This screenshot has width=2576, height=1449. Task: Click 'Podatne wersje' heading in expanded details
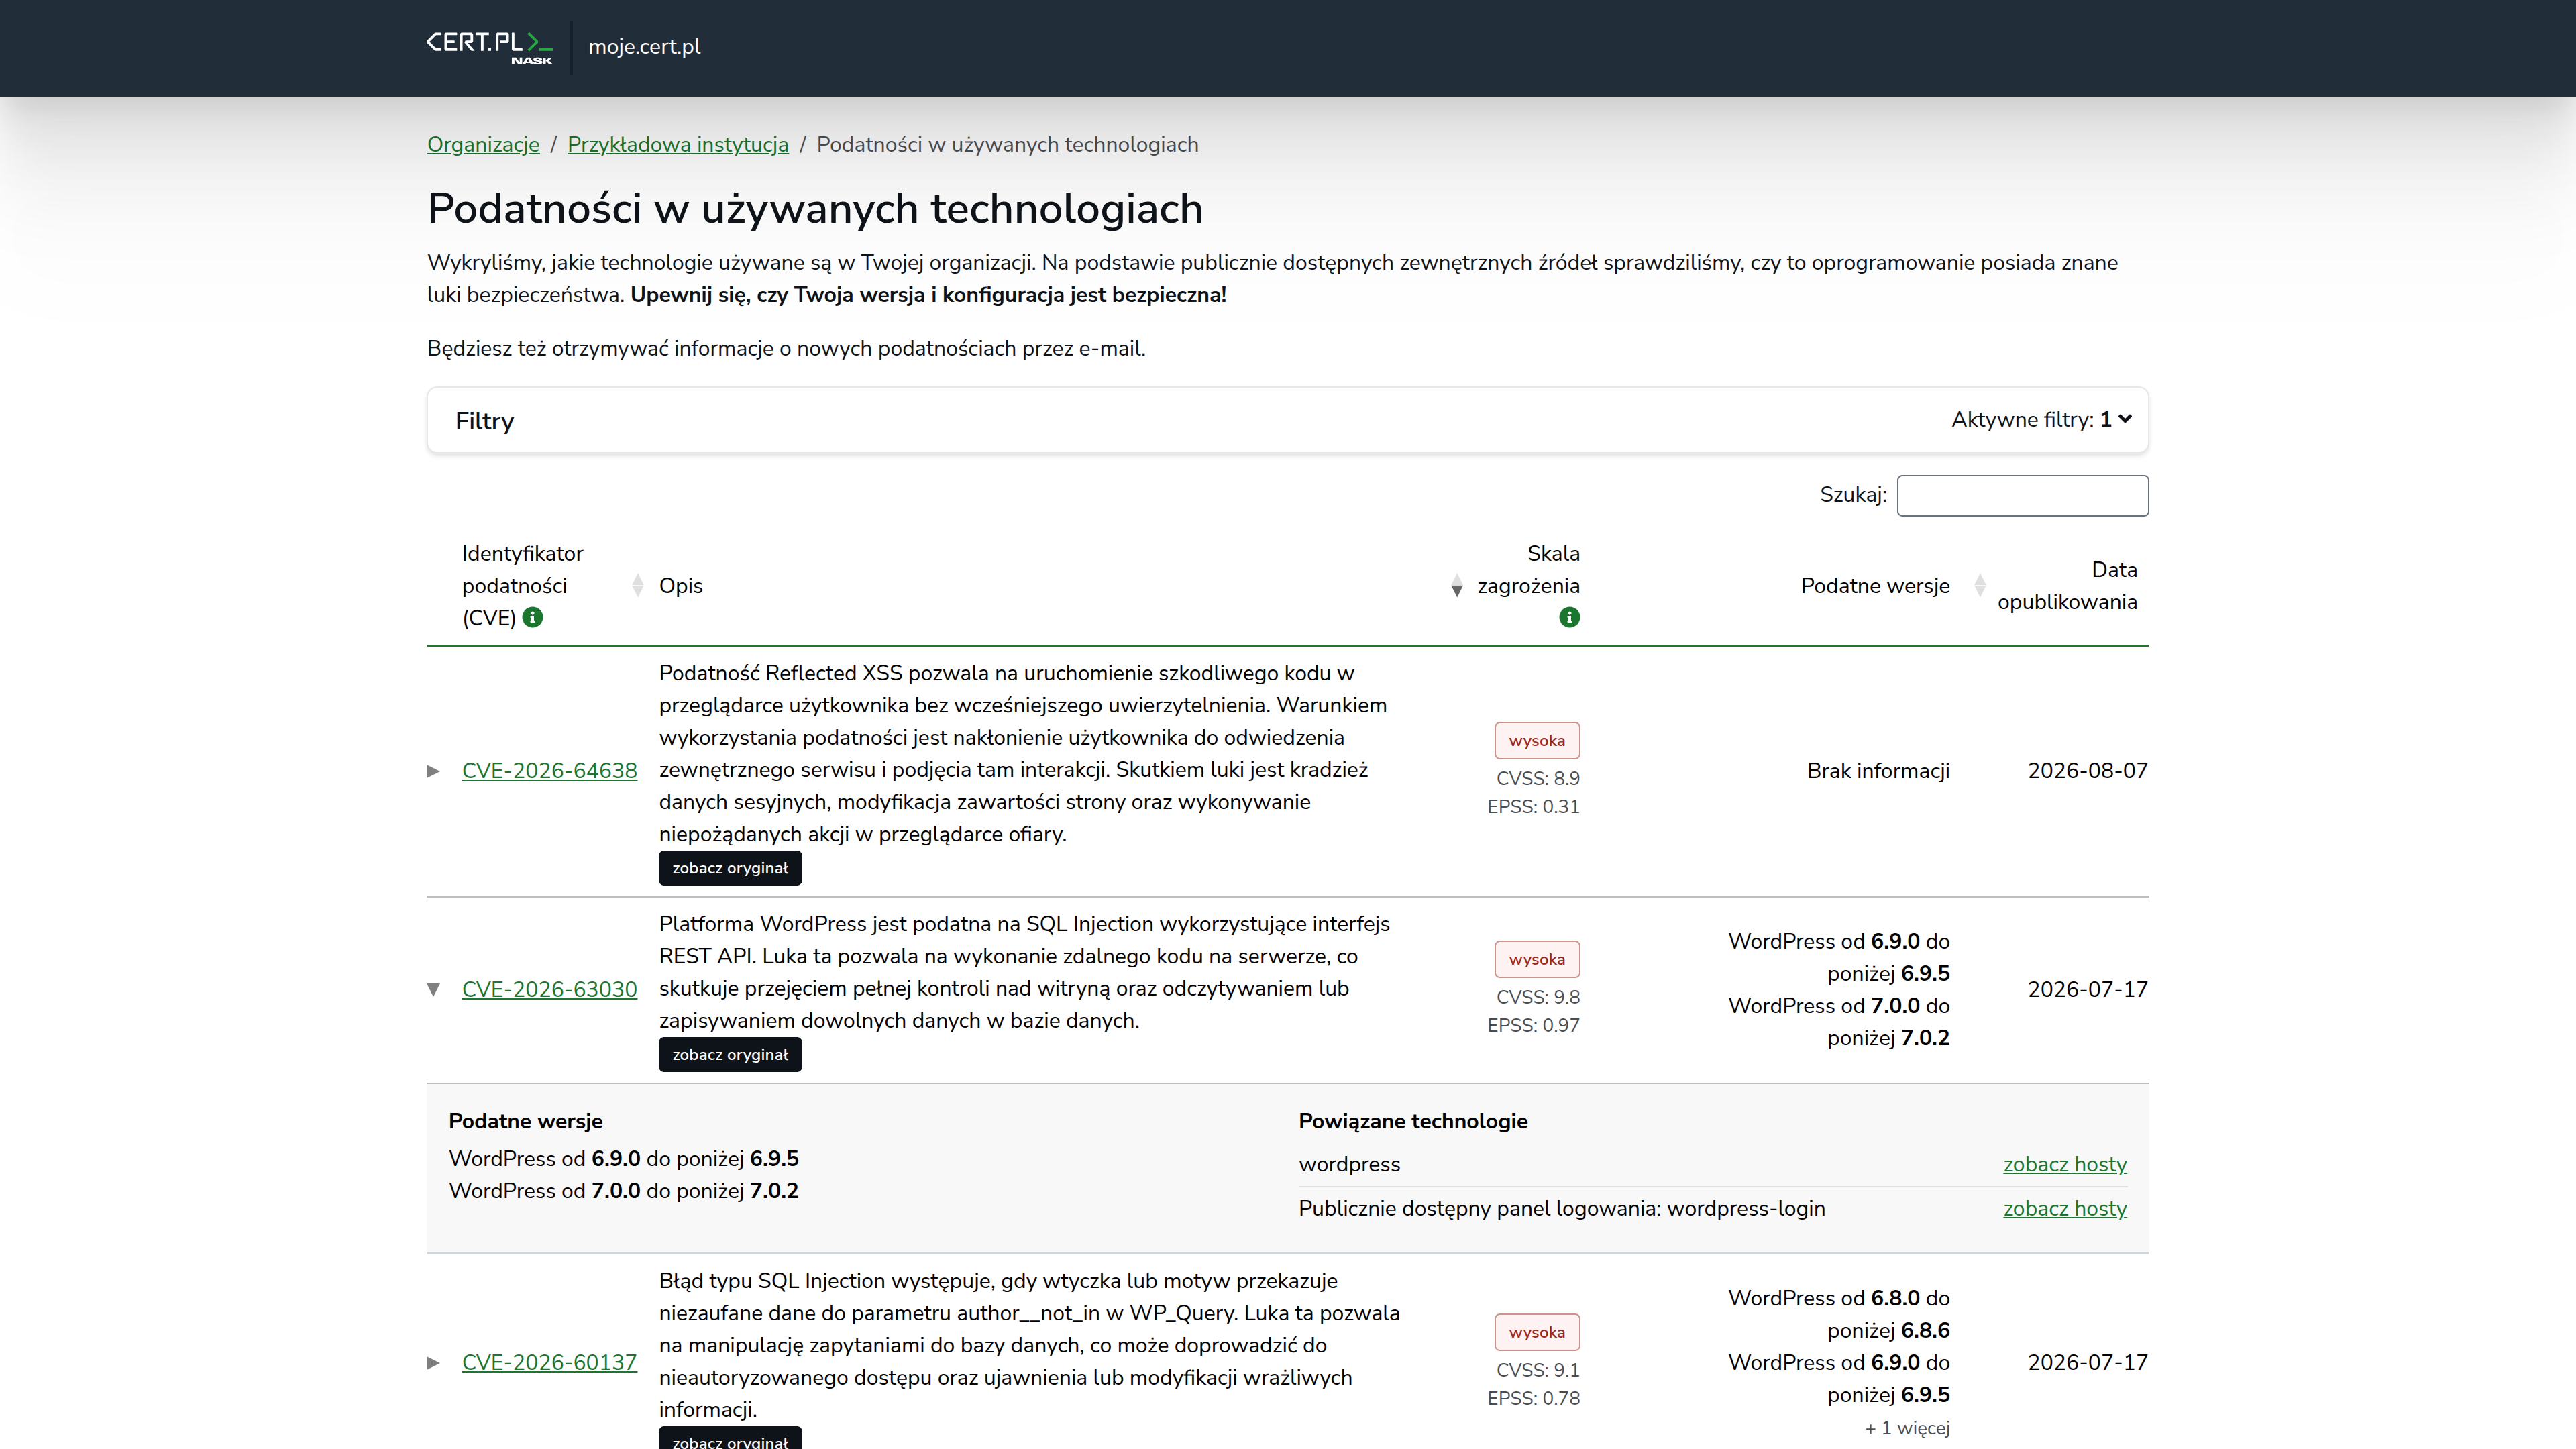click(x=525, y=1121)
